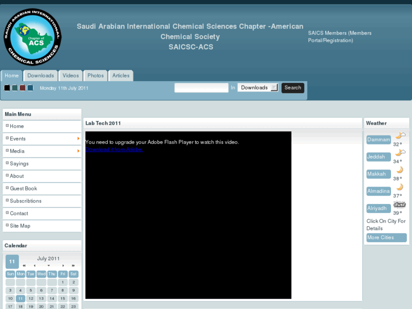
Task: Click the Wed weekday column header
Action: pos(41,274)
